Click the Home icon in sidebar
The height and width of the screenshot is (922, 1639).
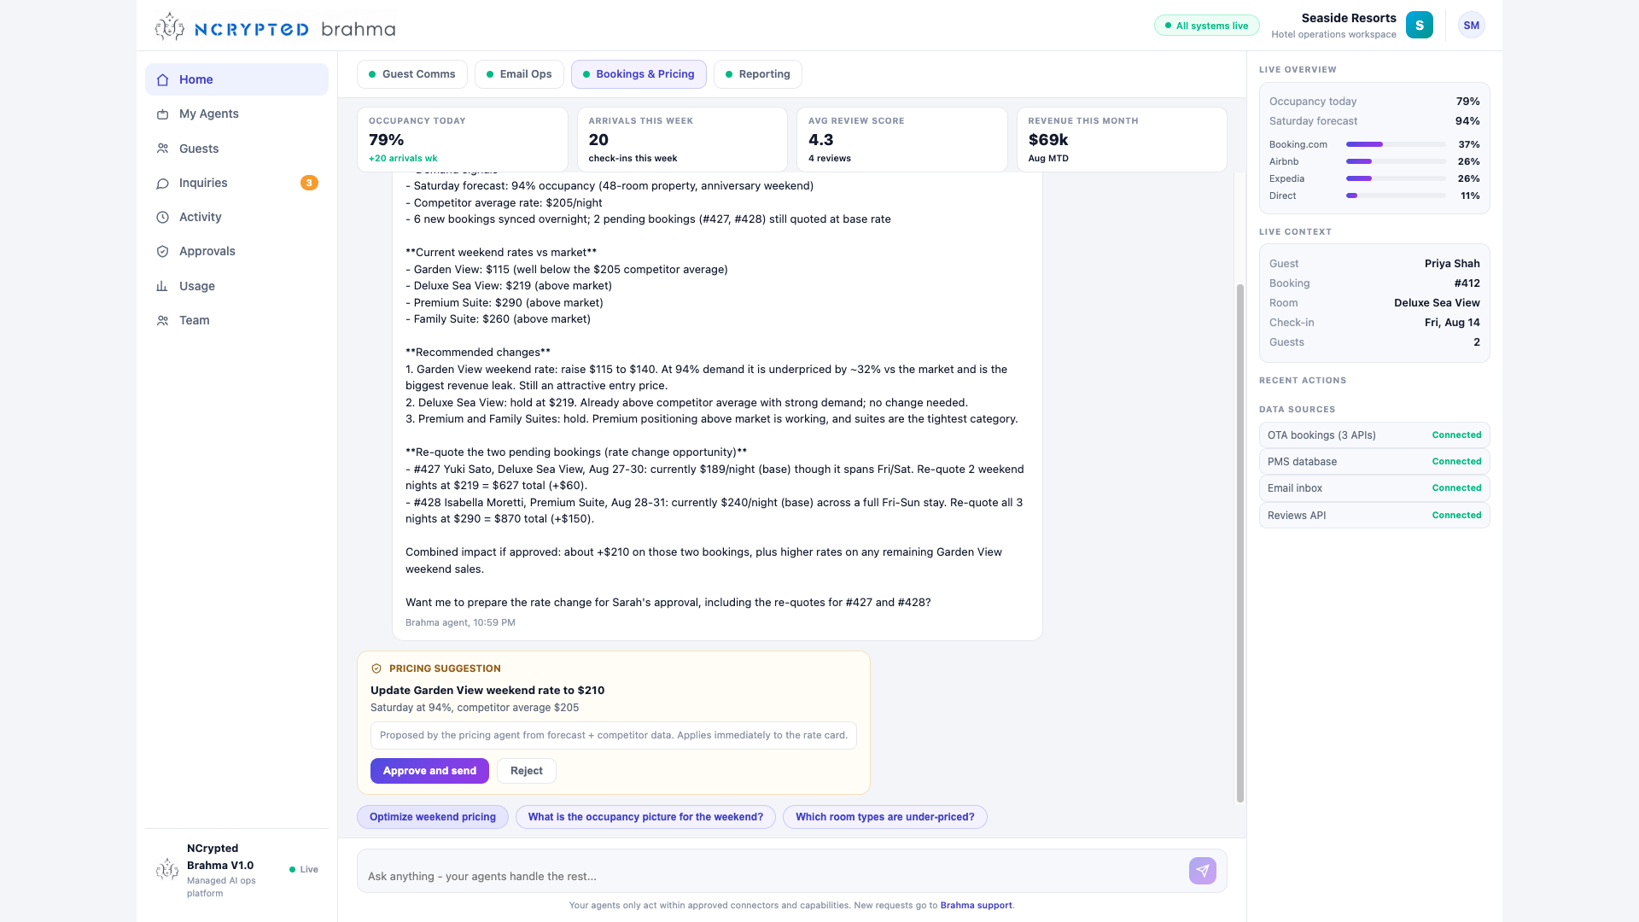[162, 79]
